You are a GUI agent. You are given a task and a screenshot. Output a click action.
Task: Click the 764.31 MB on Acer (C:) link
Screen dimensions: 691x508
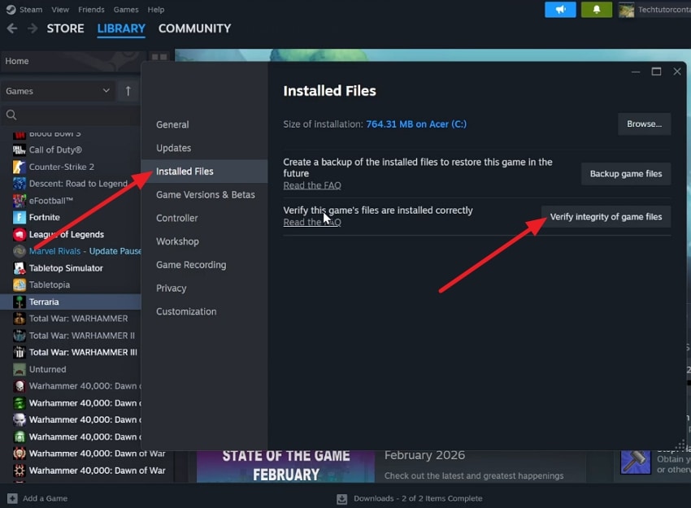point(416,124)
